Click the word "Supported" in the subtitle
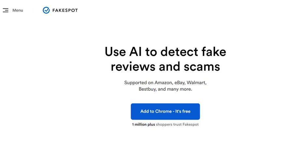305x141 pixels. [135, 83]
